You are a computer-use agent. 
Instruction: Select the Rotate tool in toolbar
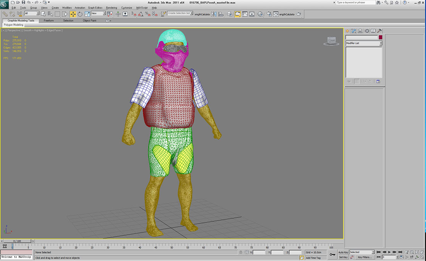pyautogui.click(x=80, y=14)
